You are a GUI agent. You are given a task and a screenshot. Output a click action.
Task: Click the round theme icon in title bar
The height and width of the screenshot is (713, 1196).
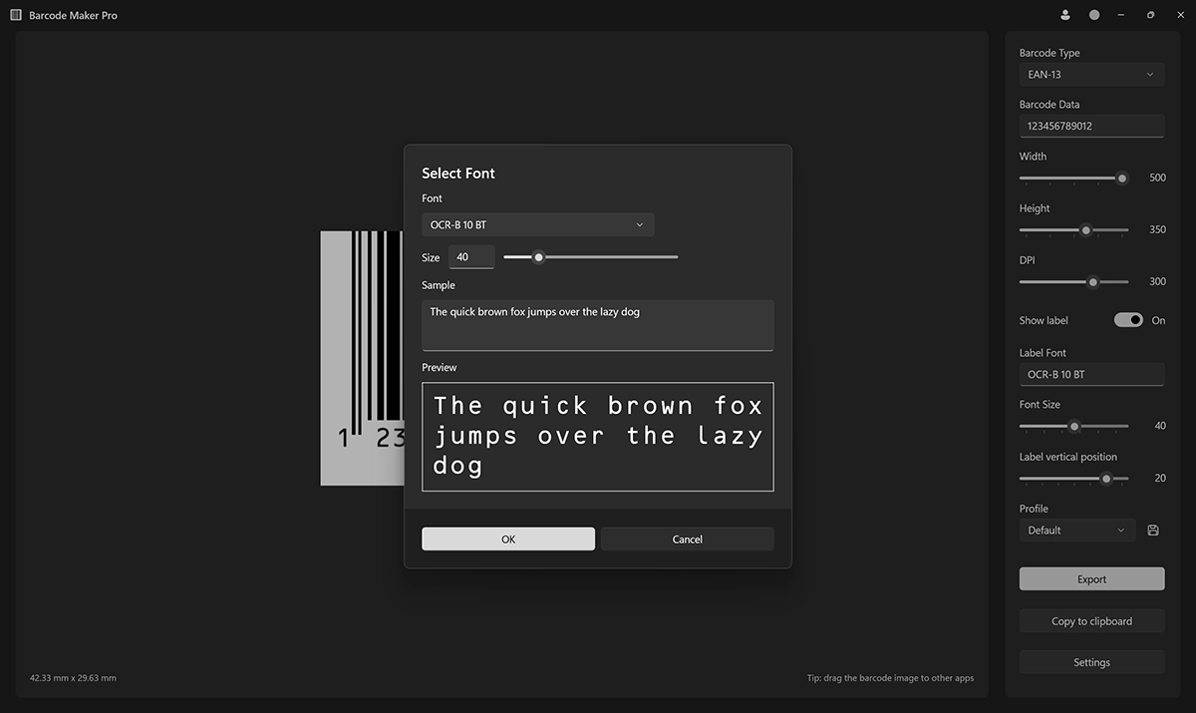pyautogui.click(x=1094, y=15)
